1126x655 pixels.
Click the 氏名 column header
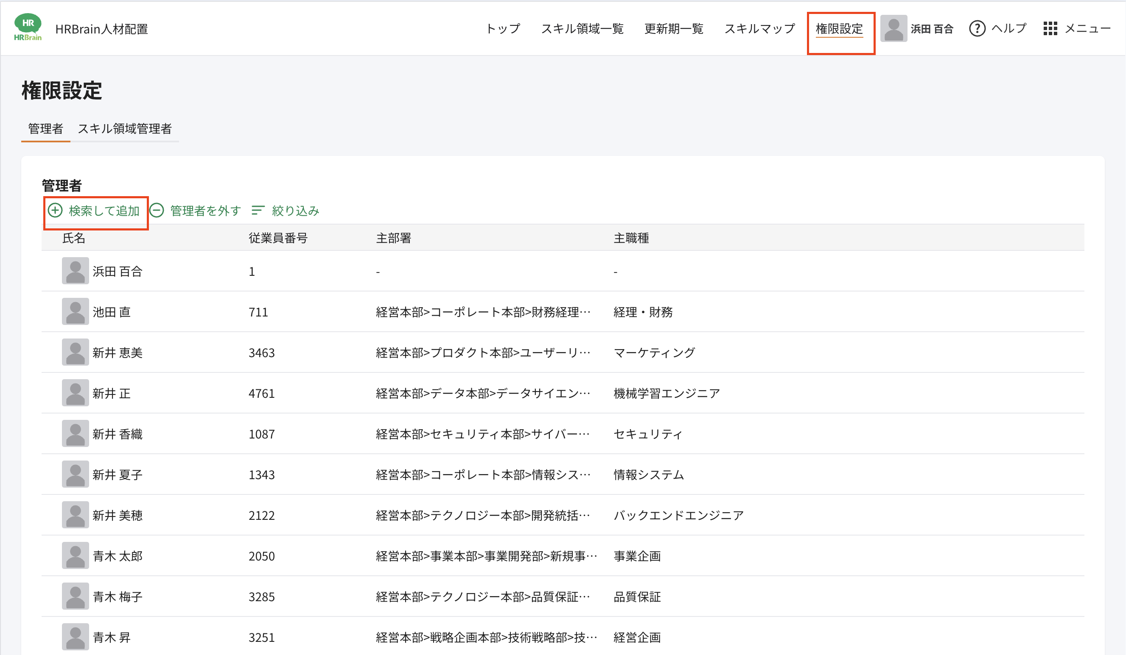(74, 238)
